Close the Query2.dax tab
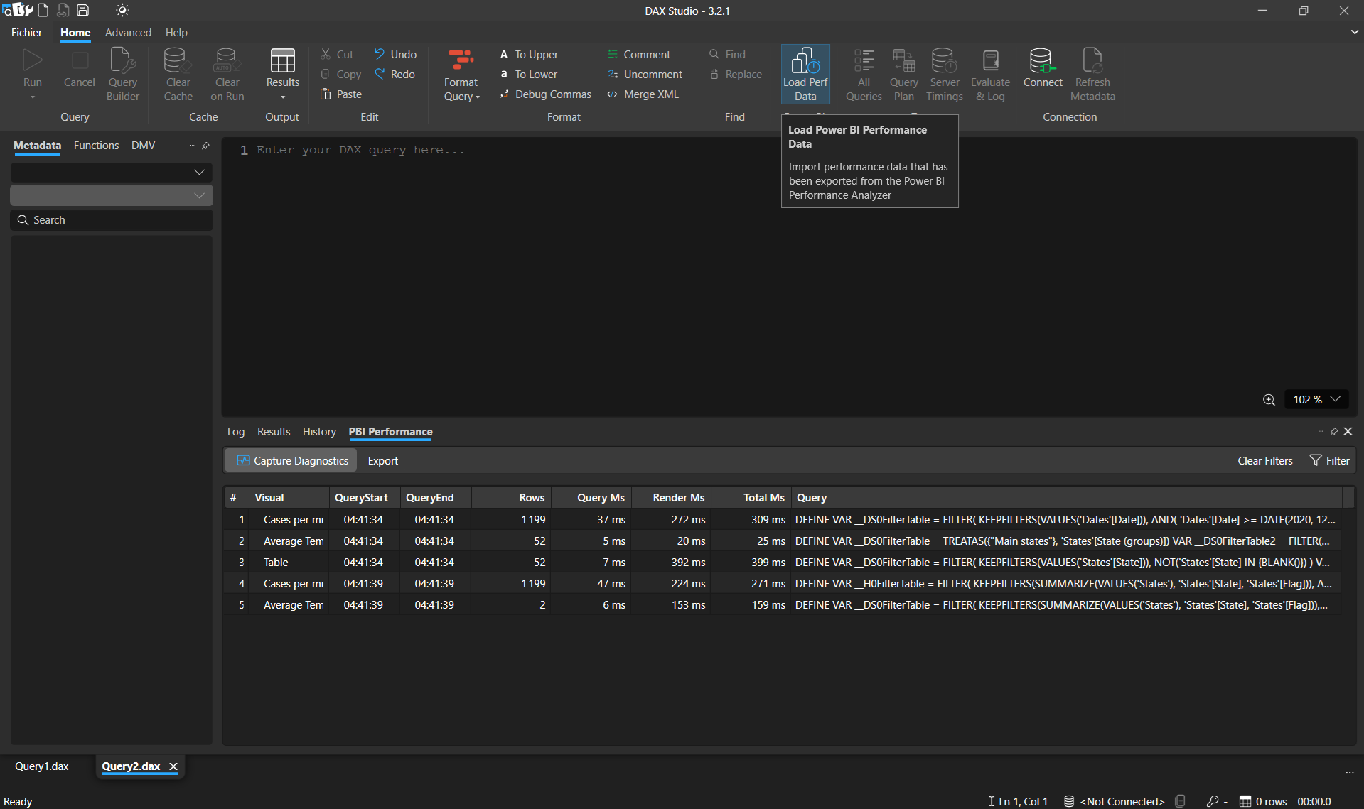This screenshot has height=809, width=1364. 173,766
